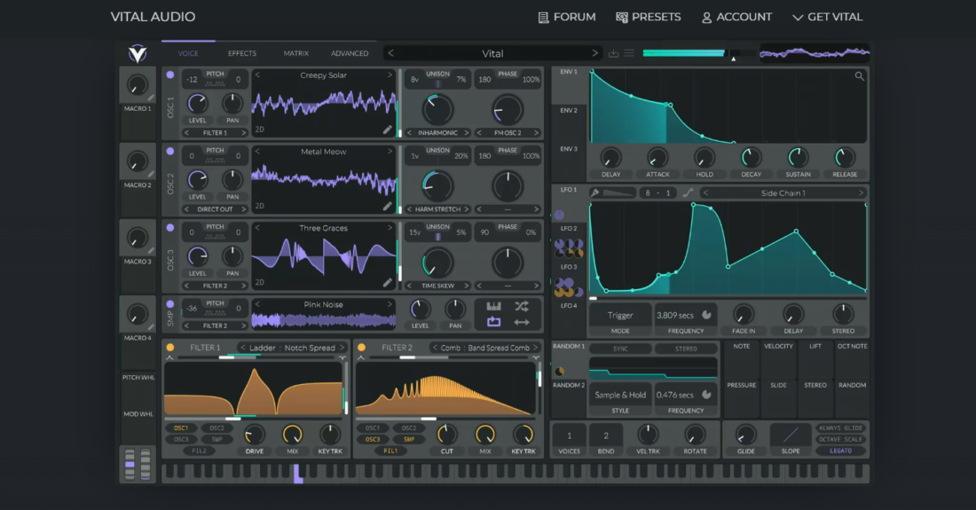The width and height of the screenshot is (976, 510).
Task: Open the LFO 1 Trigger mode dropdown
Action: coord(620,316)
